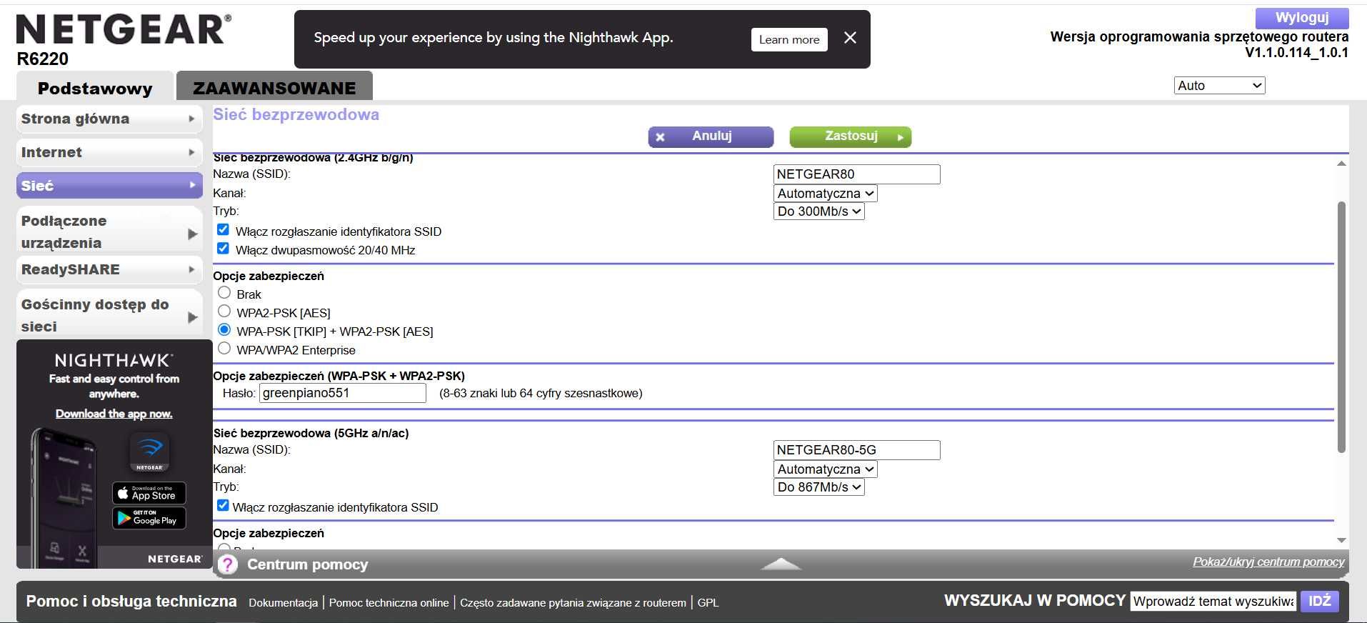Screen dimensions: 1367x623
Task: Expand help center with up triangle
Action: click(781, 564)
